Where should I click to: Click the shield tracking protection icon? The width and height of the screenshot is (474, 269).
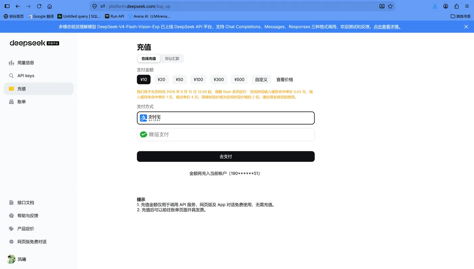(94, 6)
